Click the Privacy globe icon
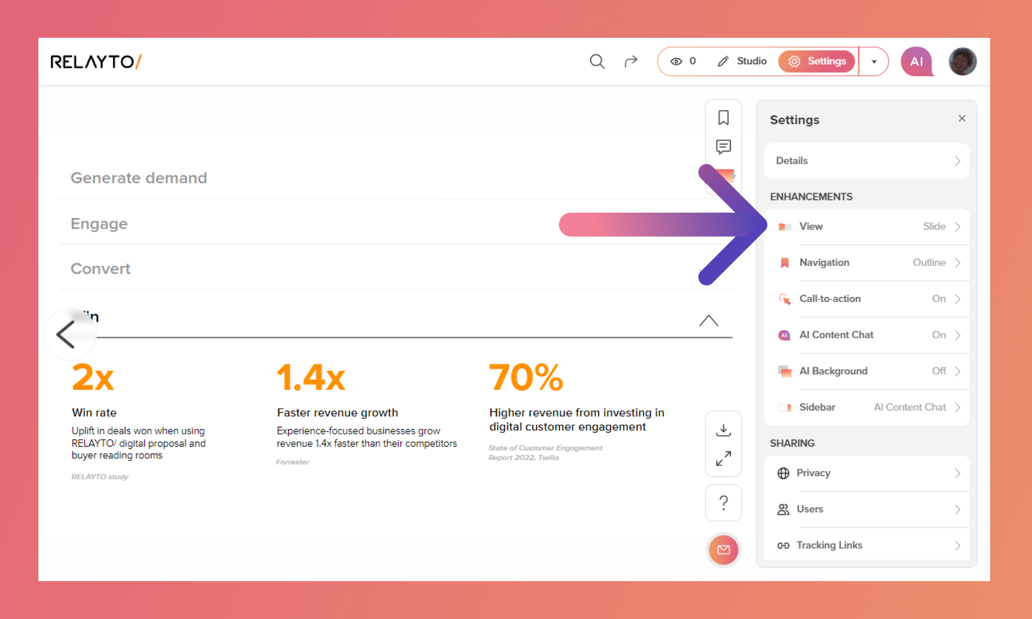Image resolution: width=1032 pixels, height=619 pixels. pos(783,473)
